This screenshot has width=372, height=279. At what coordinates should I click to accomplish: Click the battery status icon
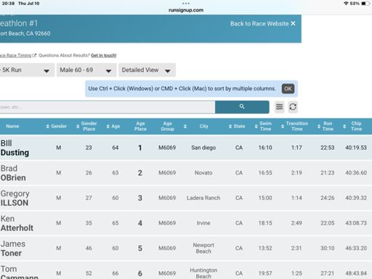(x=365, y=4)
